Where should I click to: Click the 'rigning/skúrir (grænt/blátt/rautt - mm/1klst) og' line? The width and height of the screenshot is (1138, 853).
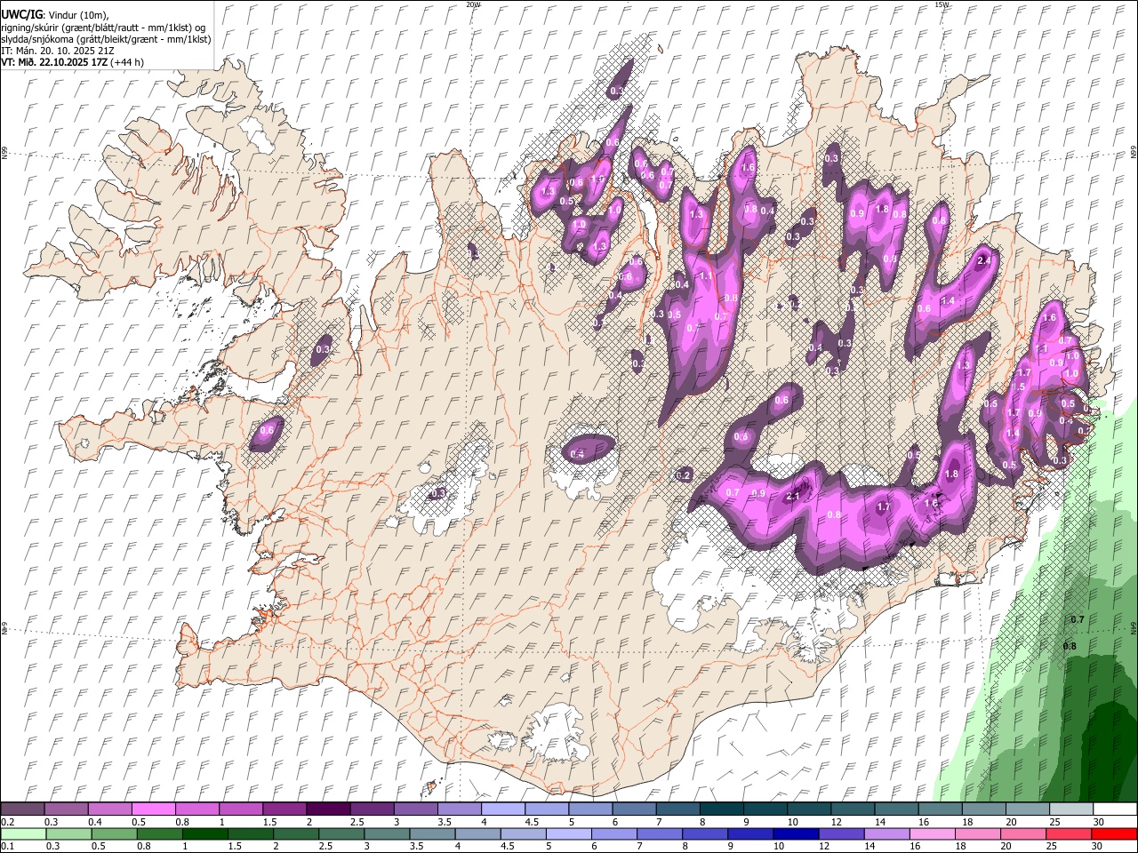(103, 28)
